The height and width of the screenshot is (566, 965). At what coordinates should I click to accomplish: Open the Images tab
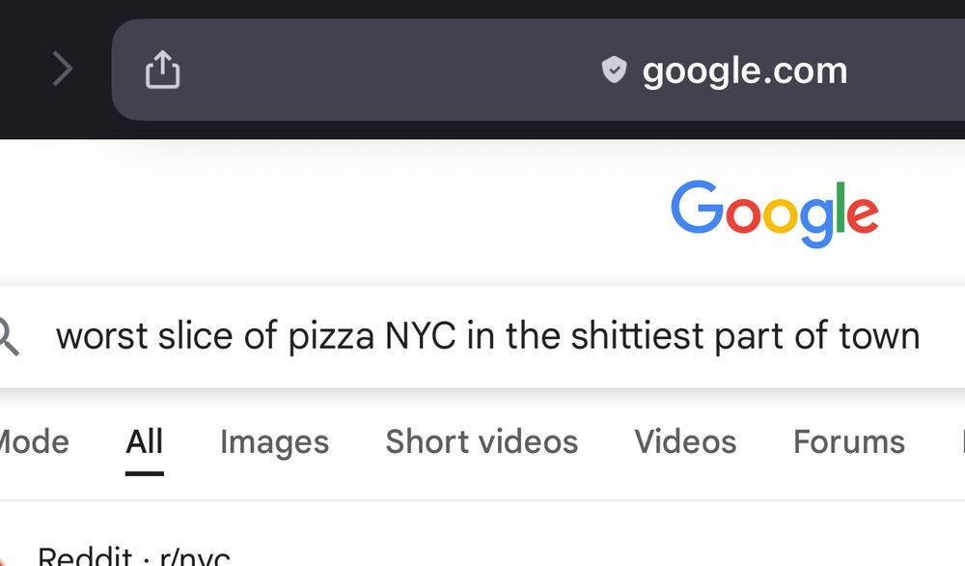(274, 442)
